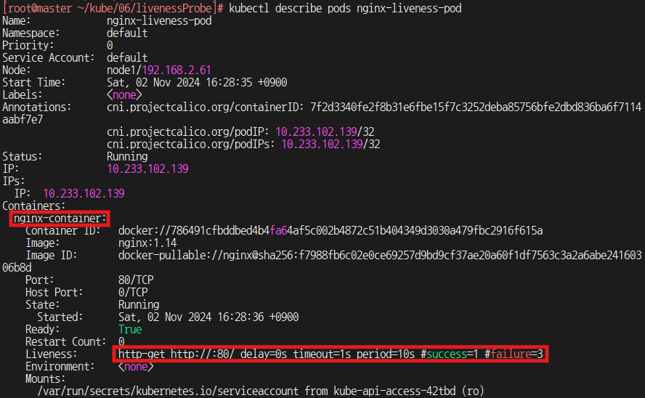Viewport: 645px width, 398px height.
Task: Click the Ready True value
Action: pos(130,329)
